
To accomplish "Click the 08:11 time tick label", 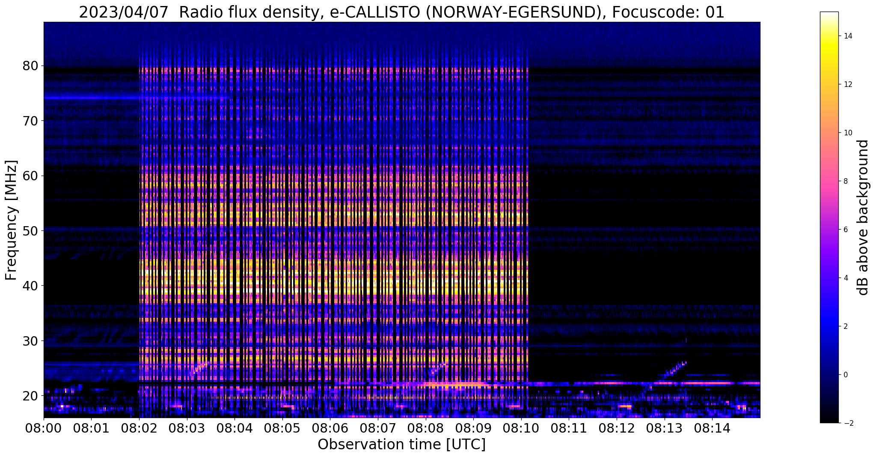I will [x=569, y=428].
